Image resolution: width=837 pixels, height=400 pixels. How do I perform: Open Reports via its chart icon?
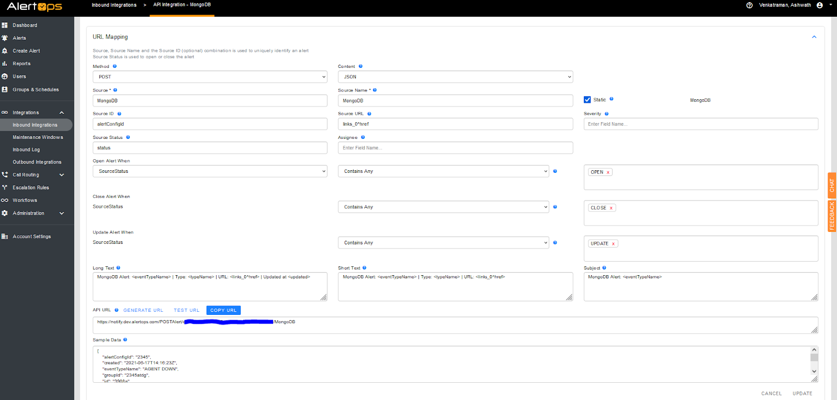click(5, 64)
